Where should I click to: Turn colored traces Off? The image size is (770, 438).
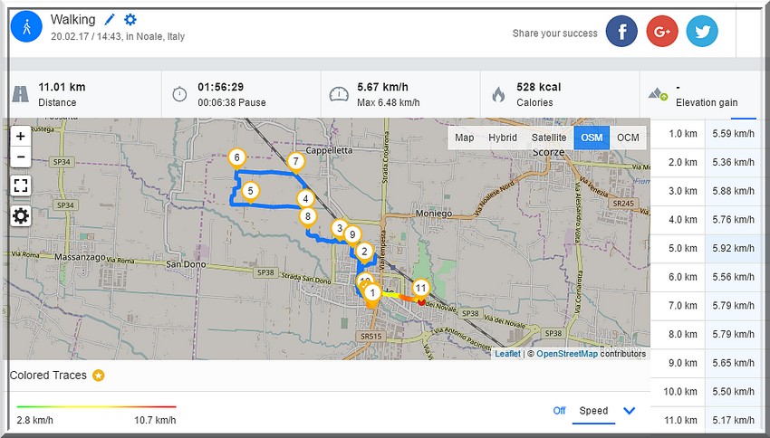tap(559, 411)
